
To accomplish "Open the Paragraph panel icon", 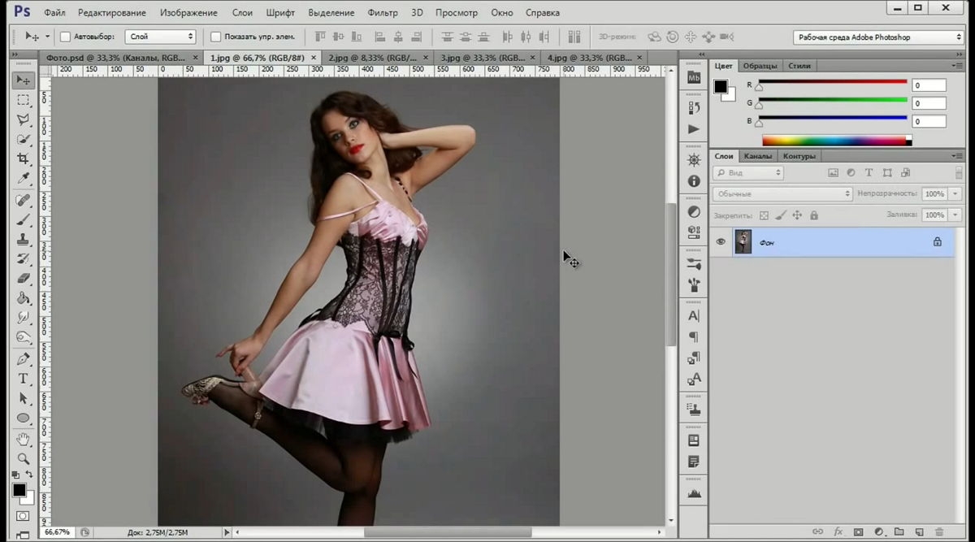I will (x=694, y=336).
